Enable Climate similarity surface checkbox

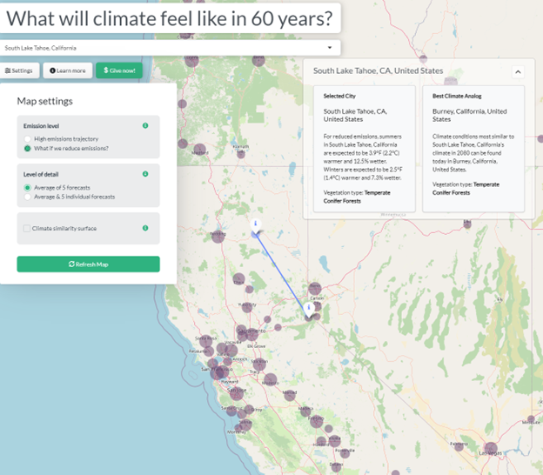point(27,229)
